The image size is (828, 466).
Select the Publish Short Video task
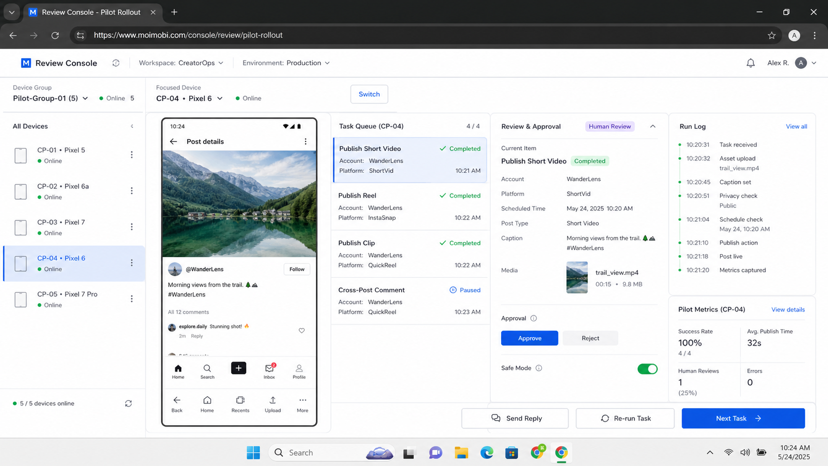[x=410, y=160]
